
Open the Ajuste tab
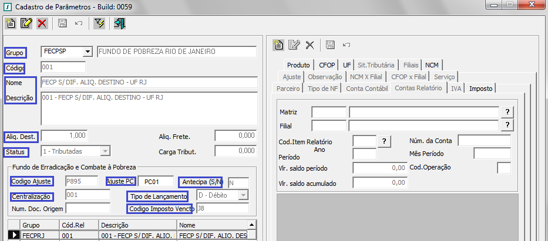coord(292,77)
